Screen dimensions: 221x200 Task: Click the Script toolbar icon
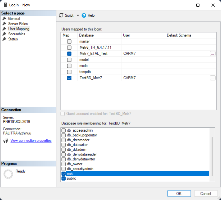pos(61,15)
